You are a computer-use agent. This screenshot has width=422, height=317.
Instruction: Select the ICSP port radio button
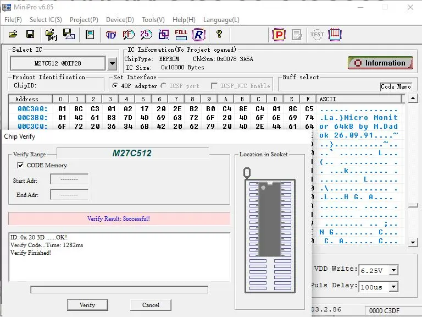pyautogui.click(x=163, y=86)
